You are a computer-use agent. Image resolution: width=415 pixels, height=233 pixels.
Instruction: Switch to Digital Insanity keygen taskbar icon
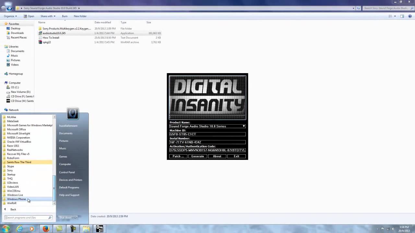tap(100, 229)
